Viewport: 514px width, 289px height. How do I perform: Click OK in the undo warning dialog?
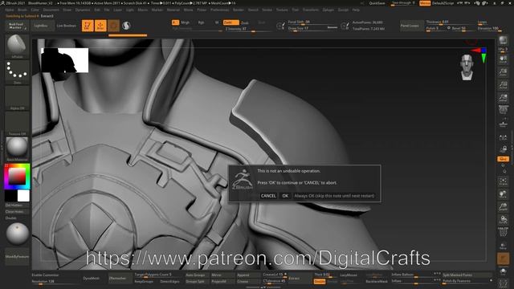coord(285,196)
